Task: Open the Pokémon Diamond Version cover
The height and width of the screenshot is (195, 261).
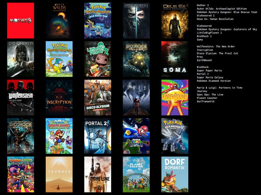Action: point(175,136)
